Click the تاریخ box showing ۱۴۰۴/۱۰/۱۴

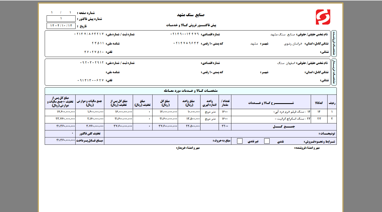click(x=61, y=26)
